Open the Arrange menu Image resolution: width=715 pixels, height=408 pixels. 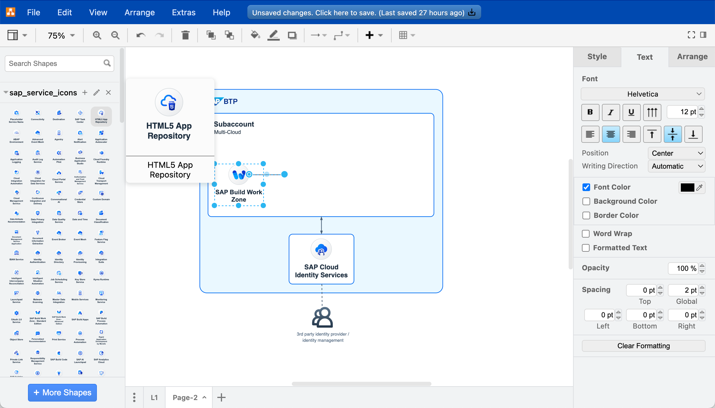pyautogui.click(x=140, y=12)
